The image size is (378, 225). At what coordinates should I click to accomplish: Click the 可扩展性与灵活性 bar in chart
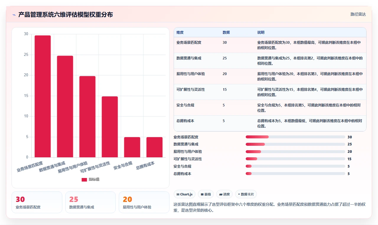[110, 127]
